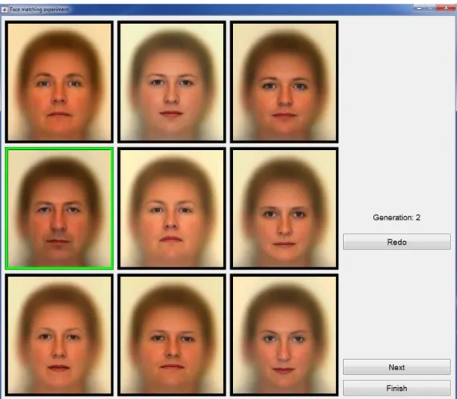The height and width of the screenshot is (399, 457).
Task: Click the app icon in the title bar
Action: [x=5, y=10]
